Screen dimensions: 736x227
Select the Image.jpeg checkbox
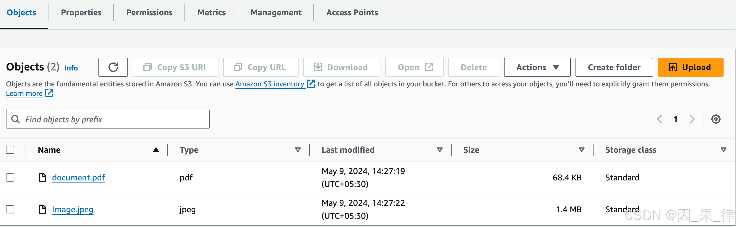click(10, 209)
